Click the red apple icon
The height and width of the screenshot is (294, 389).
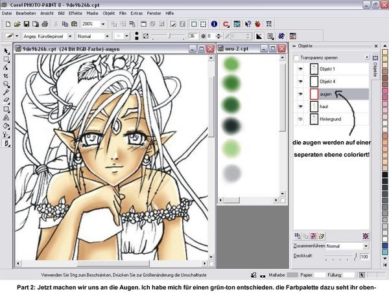(x=258, y=24)
